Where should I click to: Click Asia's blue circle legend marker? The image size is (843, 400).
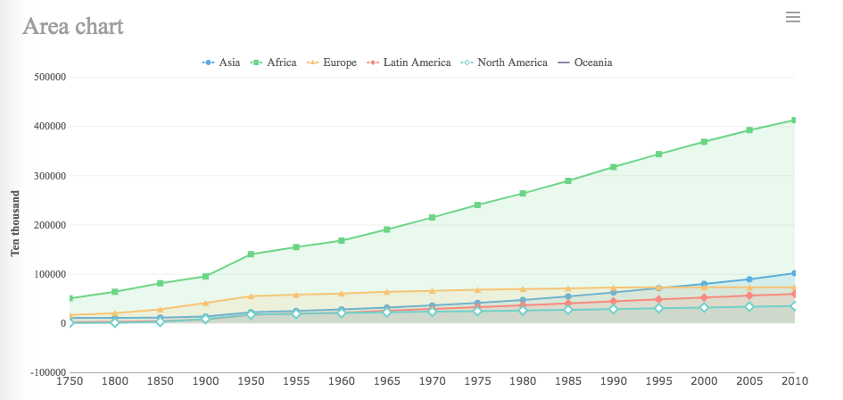[209, 62]
